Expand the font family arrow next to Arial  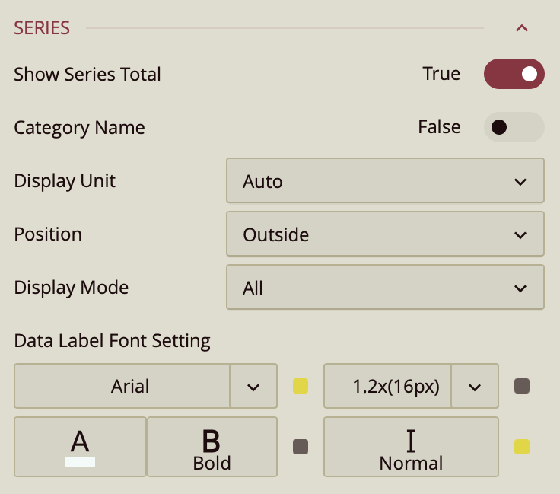pyautogui.click(x=253, y=386)
